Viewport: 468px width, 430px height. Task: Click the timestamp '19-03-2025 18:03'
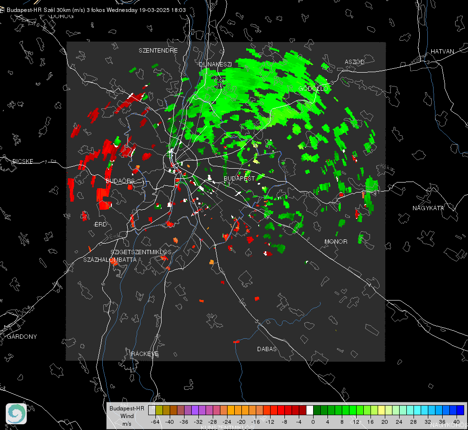[163, 10]
